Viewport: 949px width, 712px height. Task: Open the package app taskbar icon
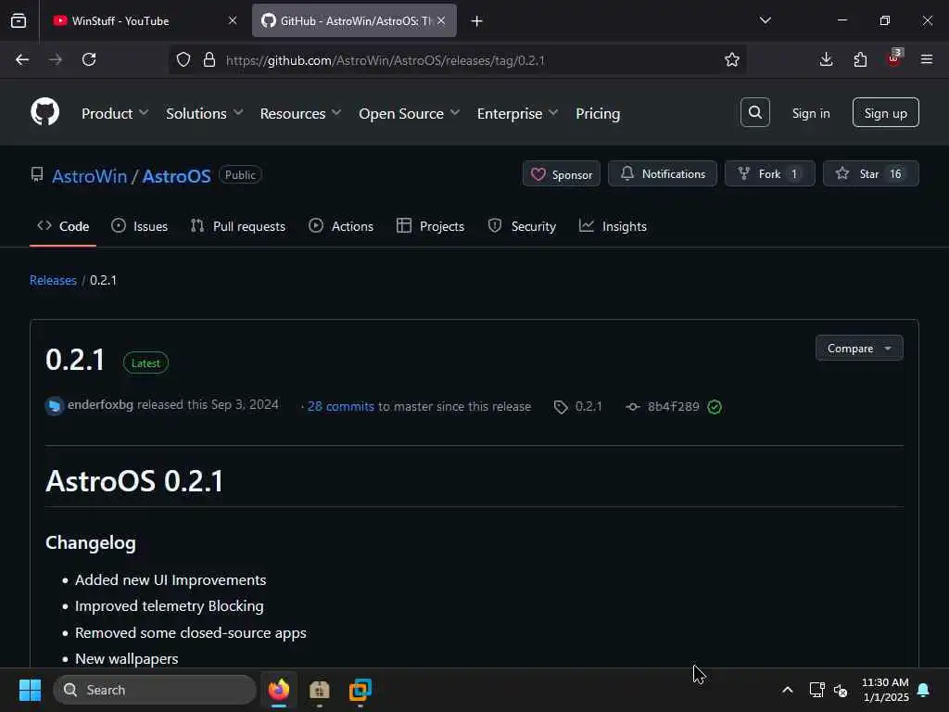(320, 690)
